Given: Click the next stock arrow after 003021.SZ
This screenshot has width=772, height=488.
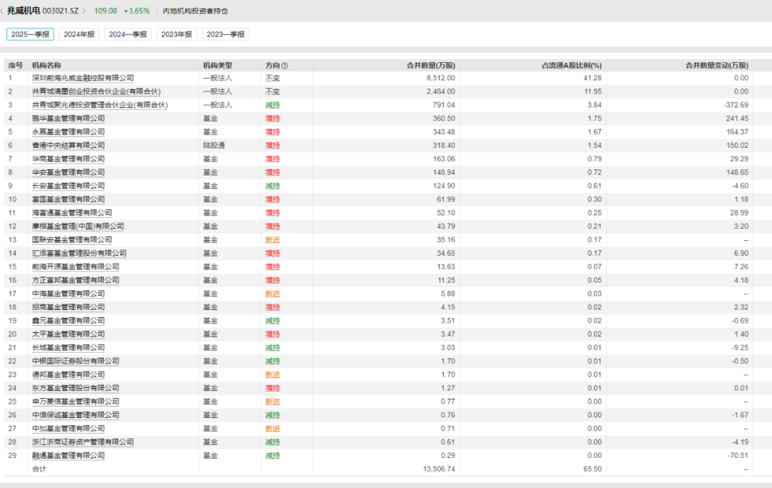Looking at the screenshot, I should [x=84, y=11].
